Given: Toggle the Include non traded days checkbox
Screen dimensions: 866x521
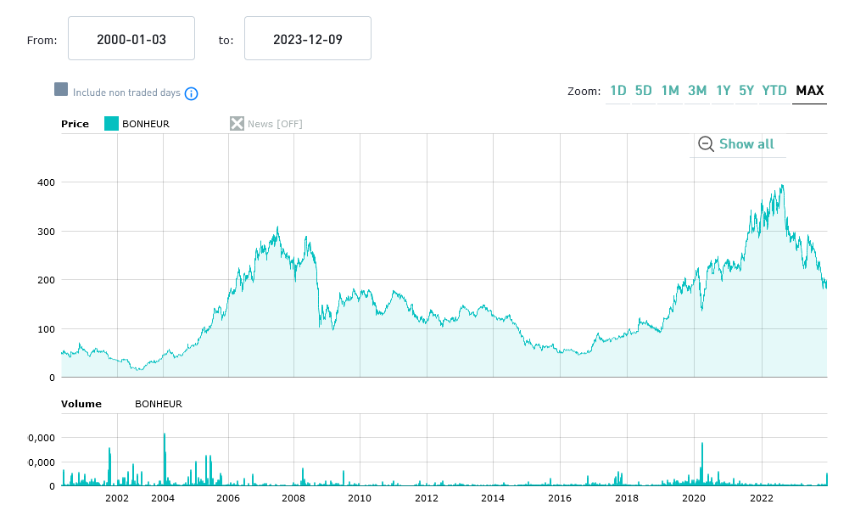Looking at the screenshot, I should [x=61, y=90].
